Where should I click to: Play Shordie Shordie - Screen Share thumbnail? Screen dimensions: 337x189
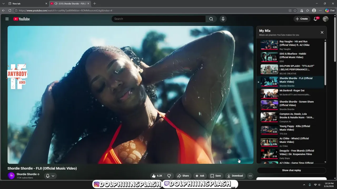coord(269,105)
